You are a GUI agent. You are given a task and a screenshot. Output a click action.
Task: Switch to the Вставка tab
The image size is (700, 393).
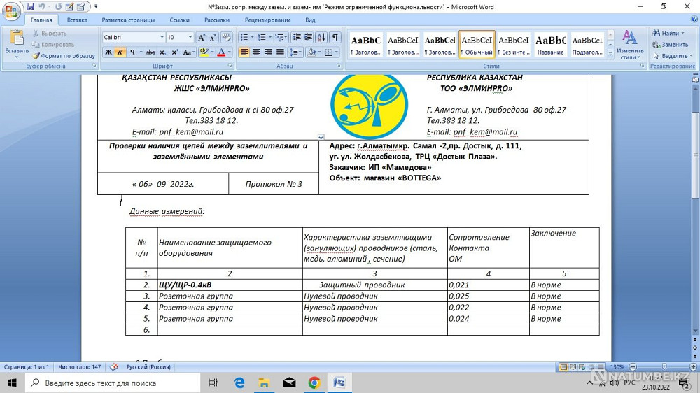tap(77, 20)
